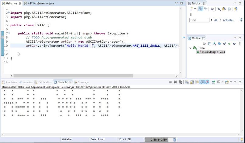Click Clear Console icon

point(187,82)
